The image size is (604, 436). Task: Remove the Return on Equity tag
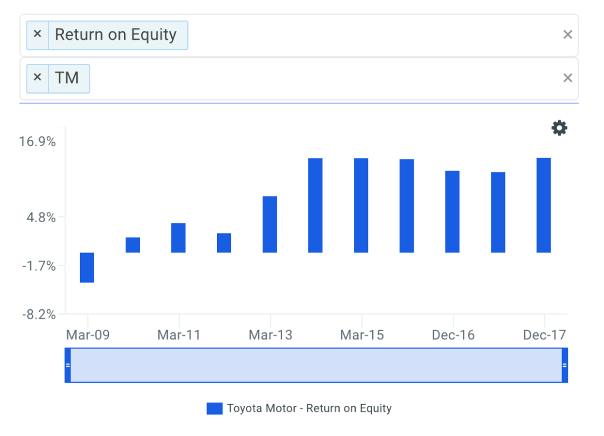pyautogui.click(x=37, y=34)
